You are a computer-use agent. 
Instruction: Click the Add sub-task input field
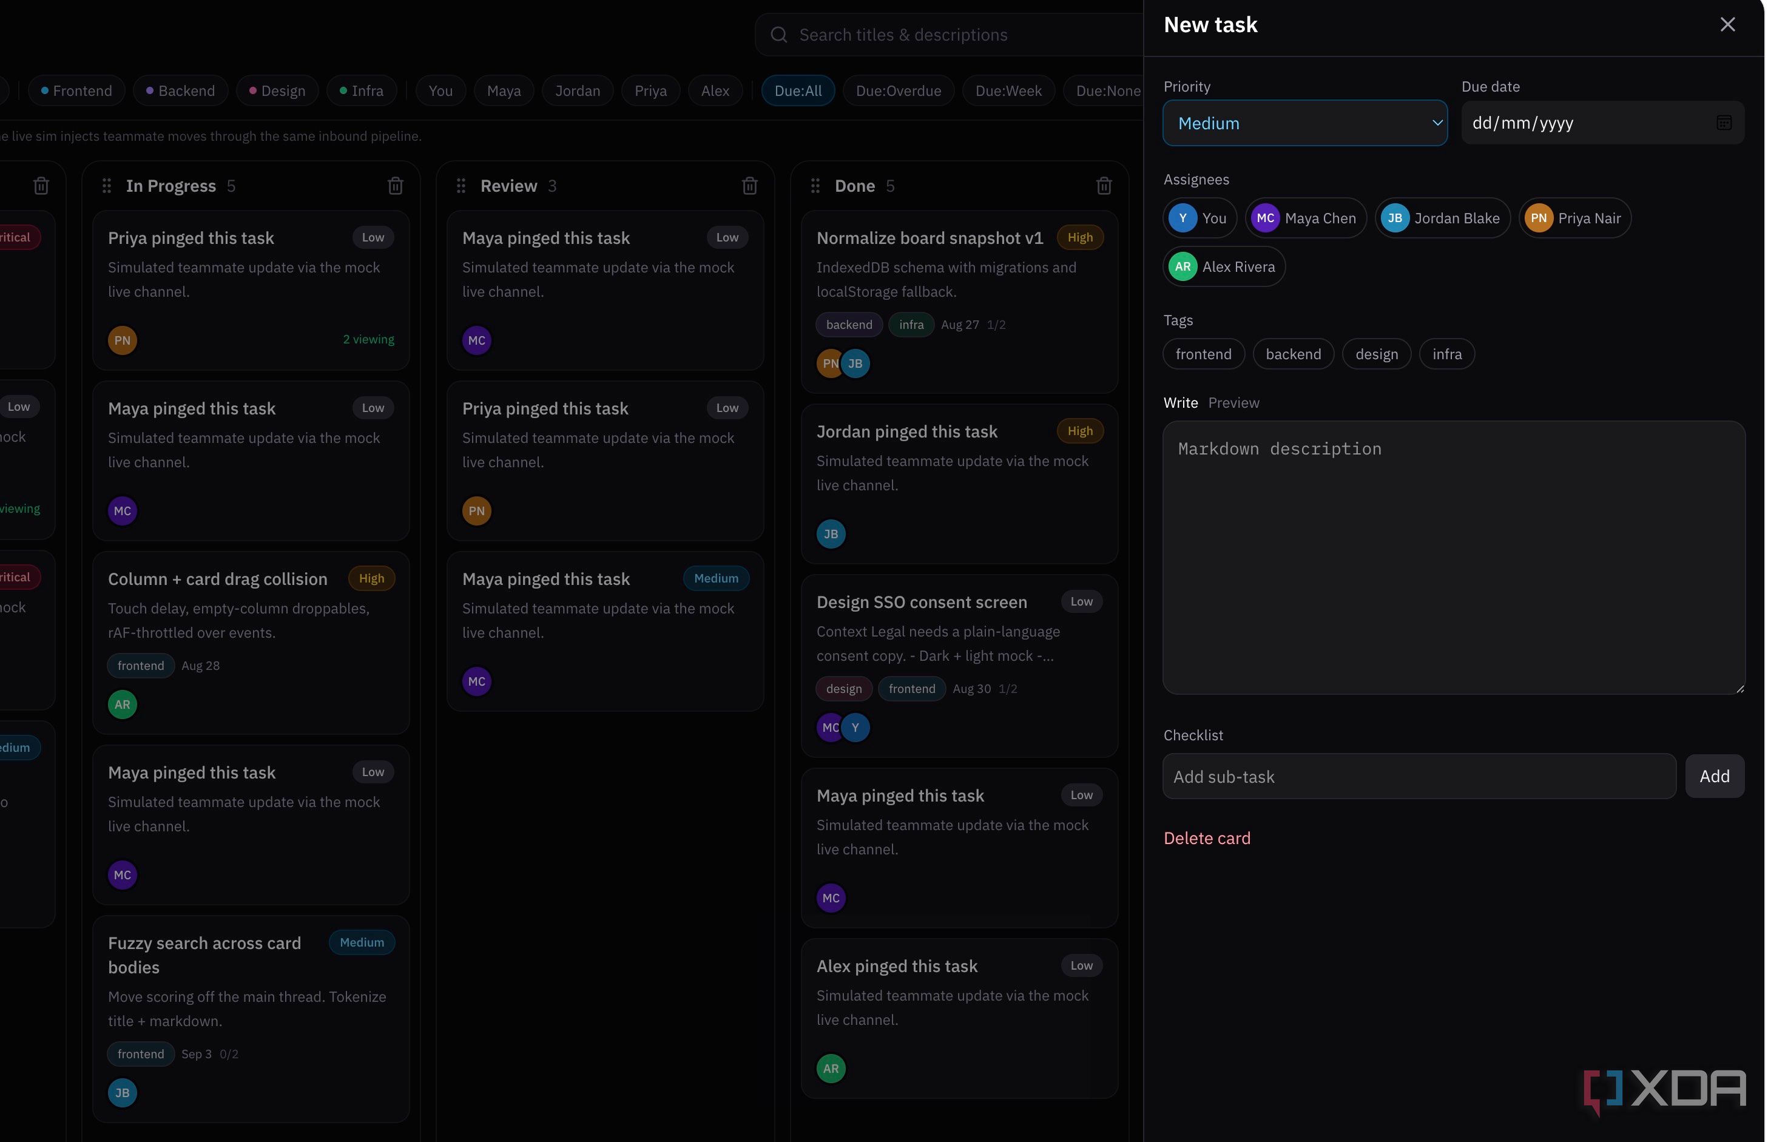[x=1419, y=777]
